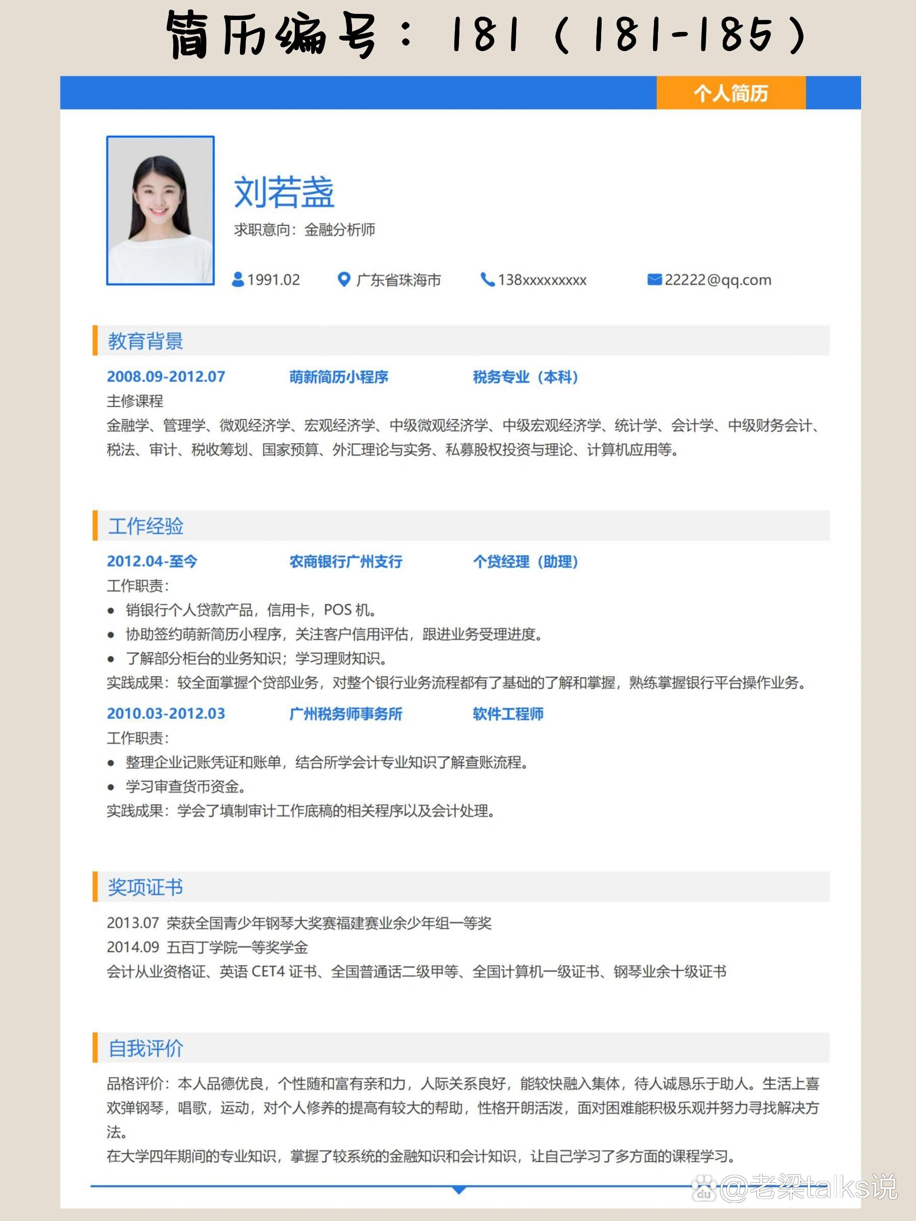
Task: Click the 主修课程 label
Action: pos(135,401)
